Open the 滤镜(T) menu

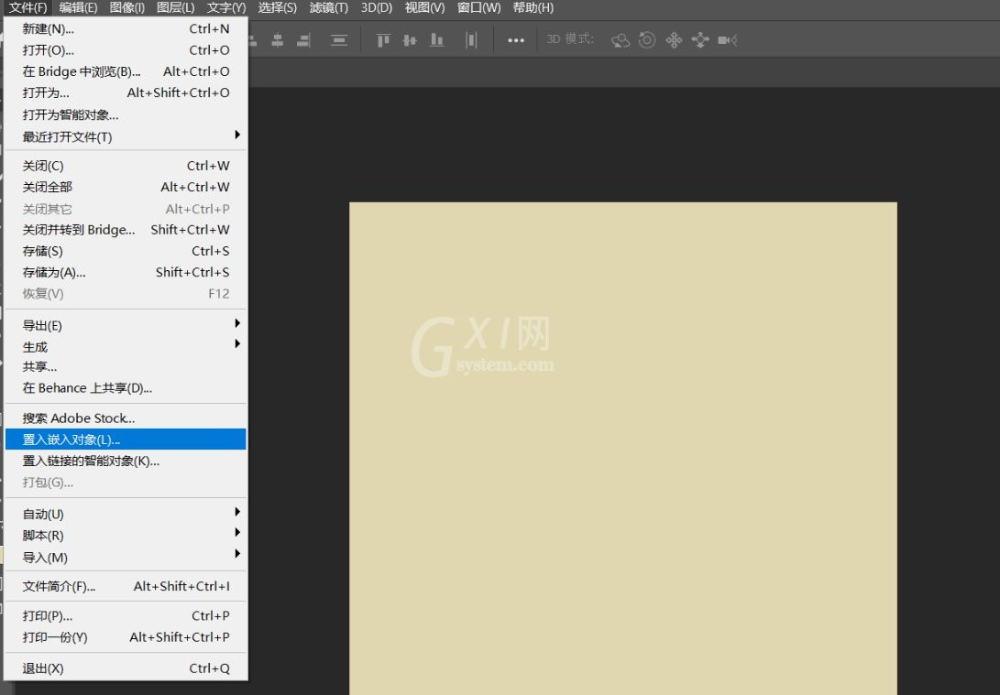(x=328, y=7)
